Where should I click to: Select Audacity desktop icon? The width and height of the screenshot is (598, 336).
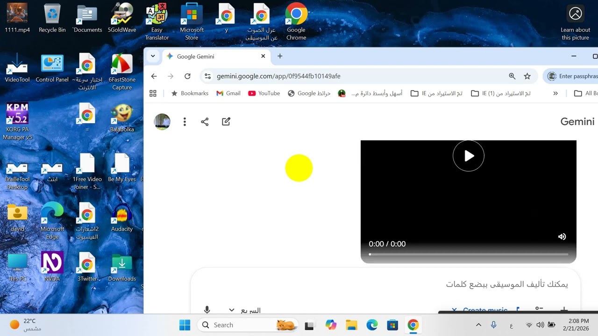point(122,218)
